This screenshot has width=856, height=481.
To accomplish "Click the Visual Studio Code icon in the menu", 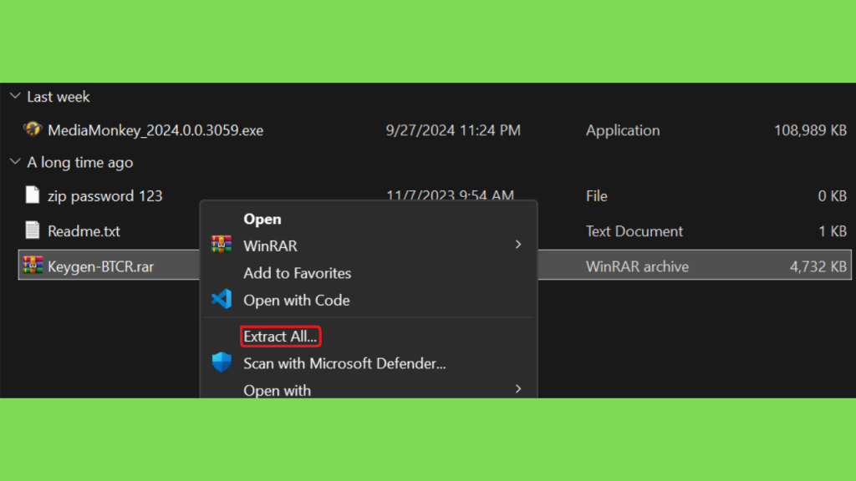I will point(221,300).
